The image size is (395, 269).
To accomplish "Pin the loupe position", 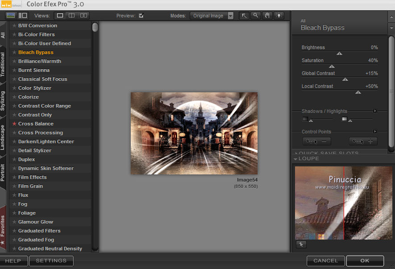I will [x=301, y=244].
